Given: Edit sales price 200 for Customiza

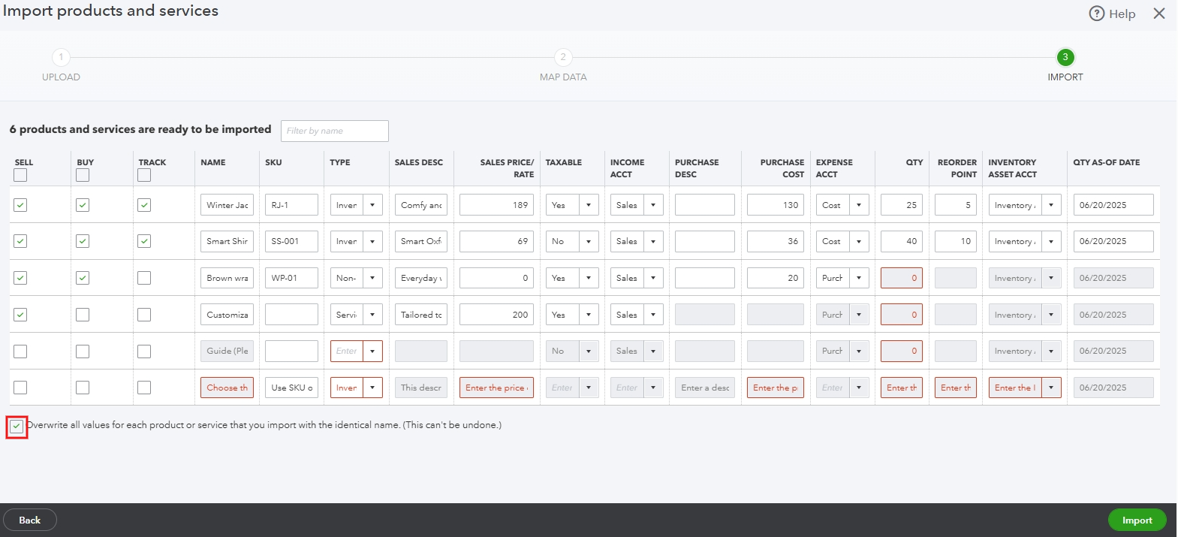Looking at the screenshot, I should [496, 315].
